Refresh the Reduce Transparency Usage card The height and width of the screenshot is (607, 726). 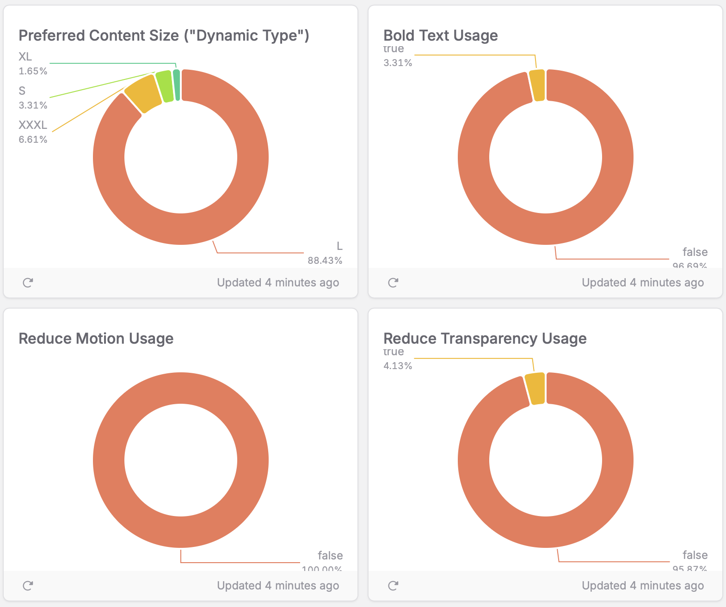point(393,586)
